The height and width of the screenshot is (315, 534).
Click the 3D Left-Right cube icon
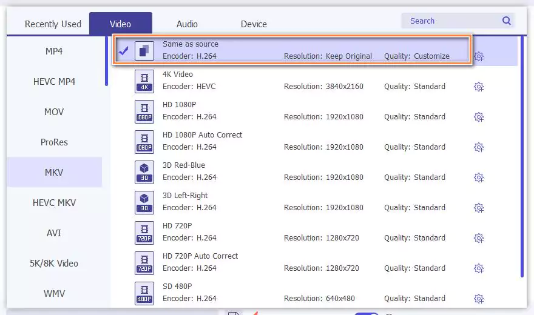(144, 202)
